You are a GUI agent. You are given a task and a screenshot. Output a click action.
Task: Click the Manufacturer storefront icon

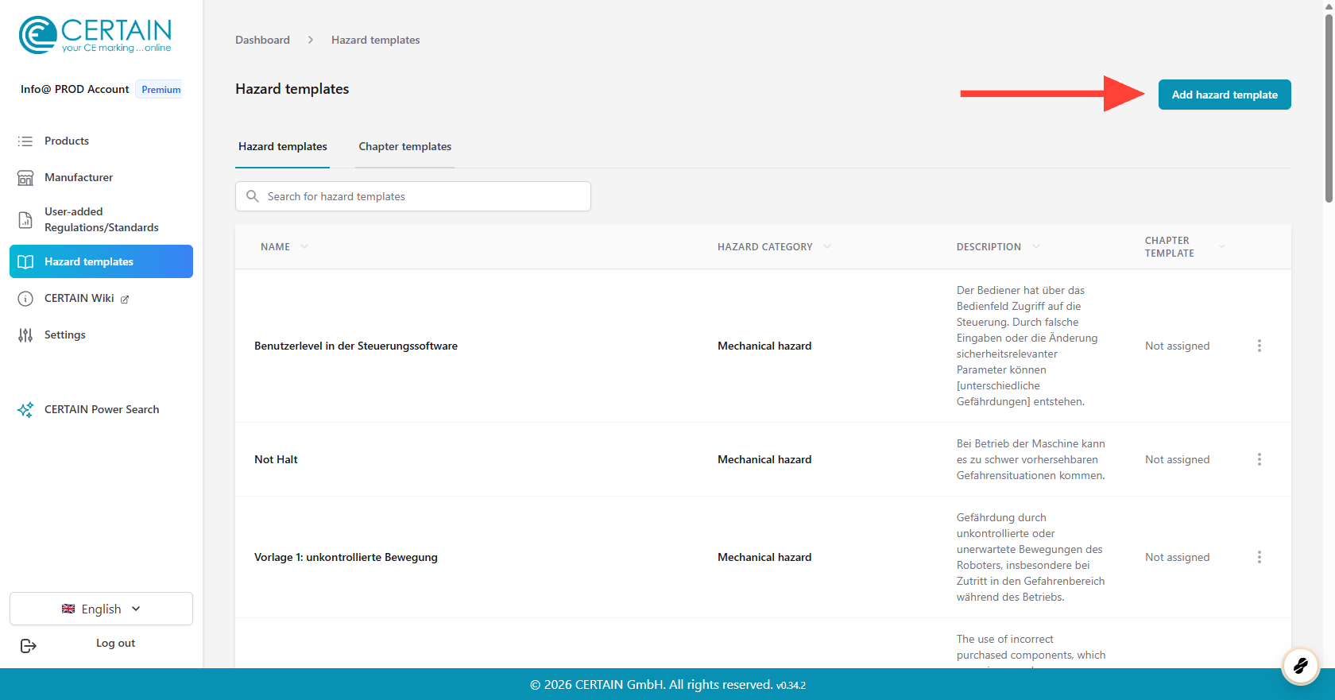(x=25, y=177)
